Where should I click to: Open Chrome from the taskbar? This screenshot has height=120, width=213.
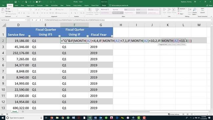click(63, 118)
